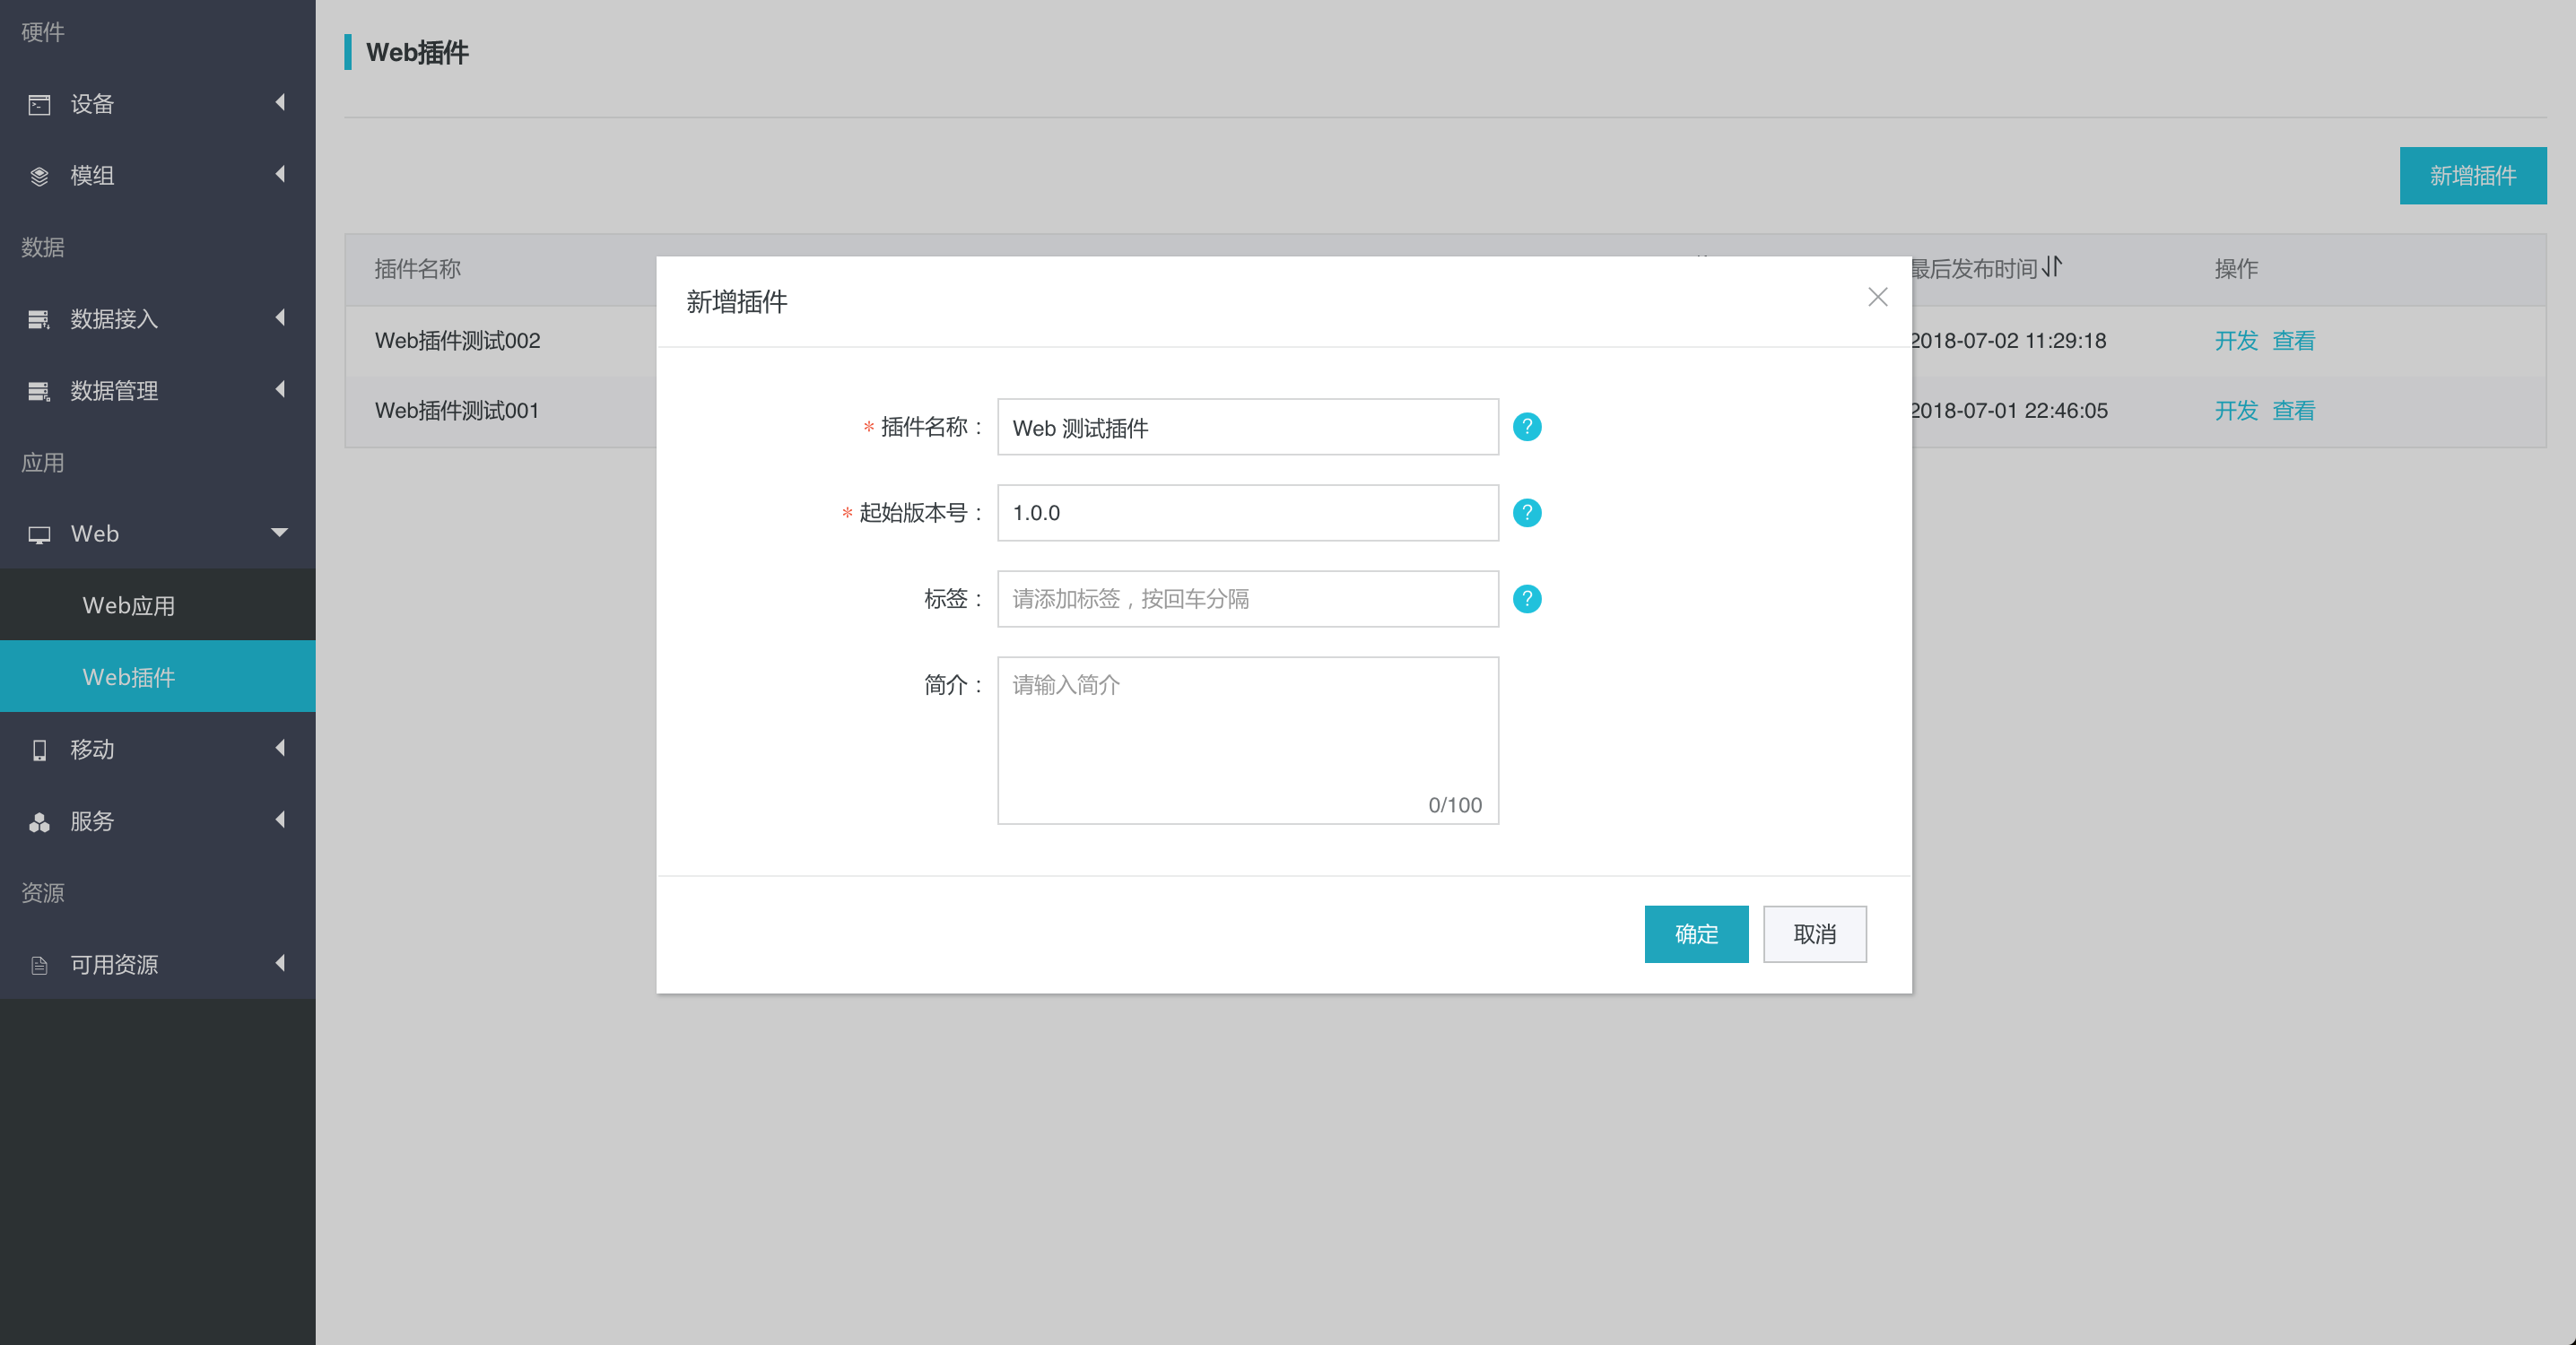Focus the 插件名称 input field
The image size is (2576, 1345).
click(x=1247, y=427)
